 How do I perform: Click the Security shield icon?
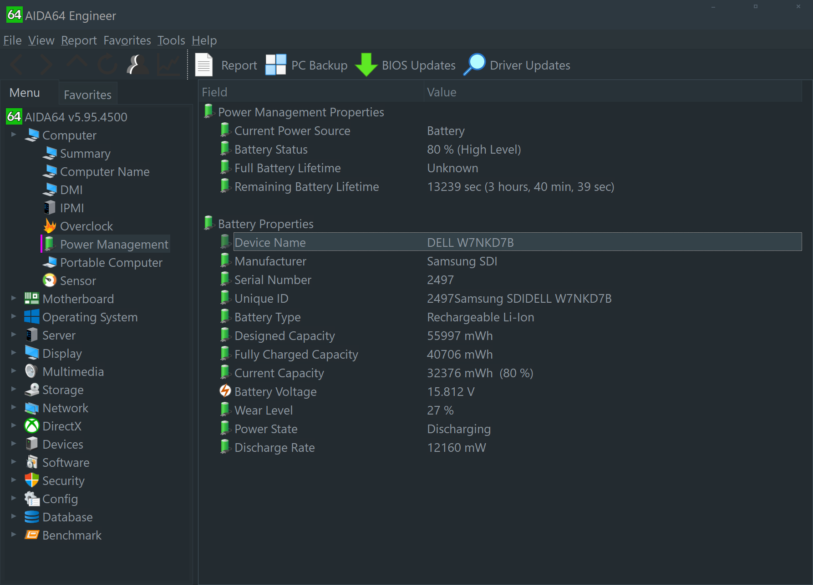(32, 480)
